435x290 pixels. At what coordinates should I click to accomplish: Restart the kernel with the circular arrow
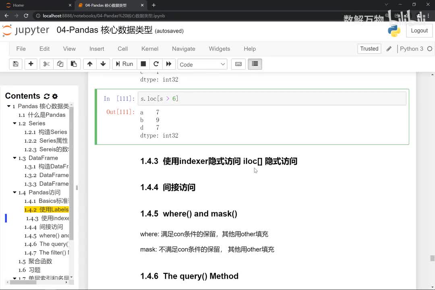[156, 64]
